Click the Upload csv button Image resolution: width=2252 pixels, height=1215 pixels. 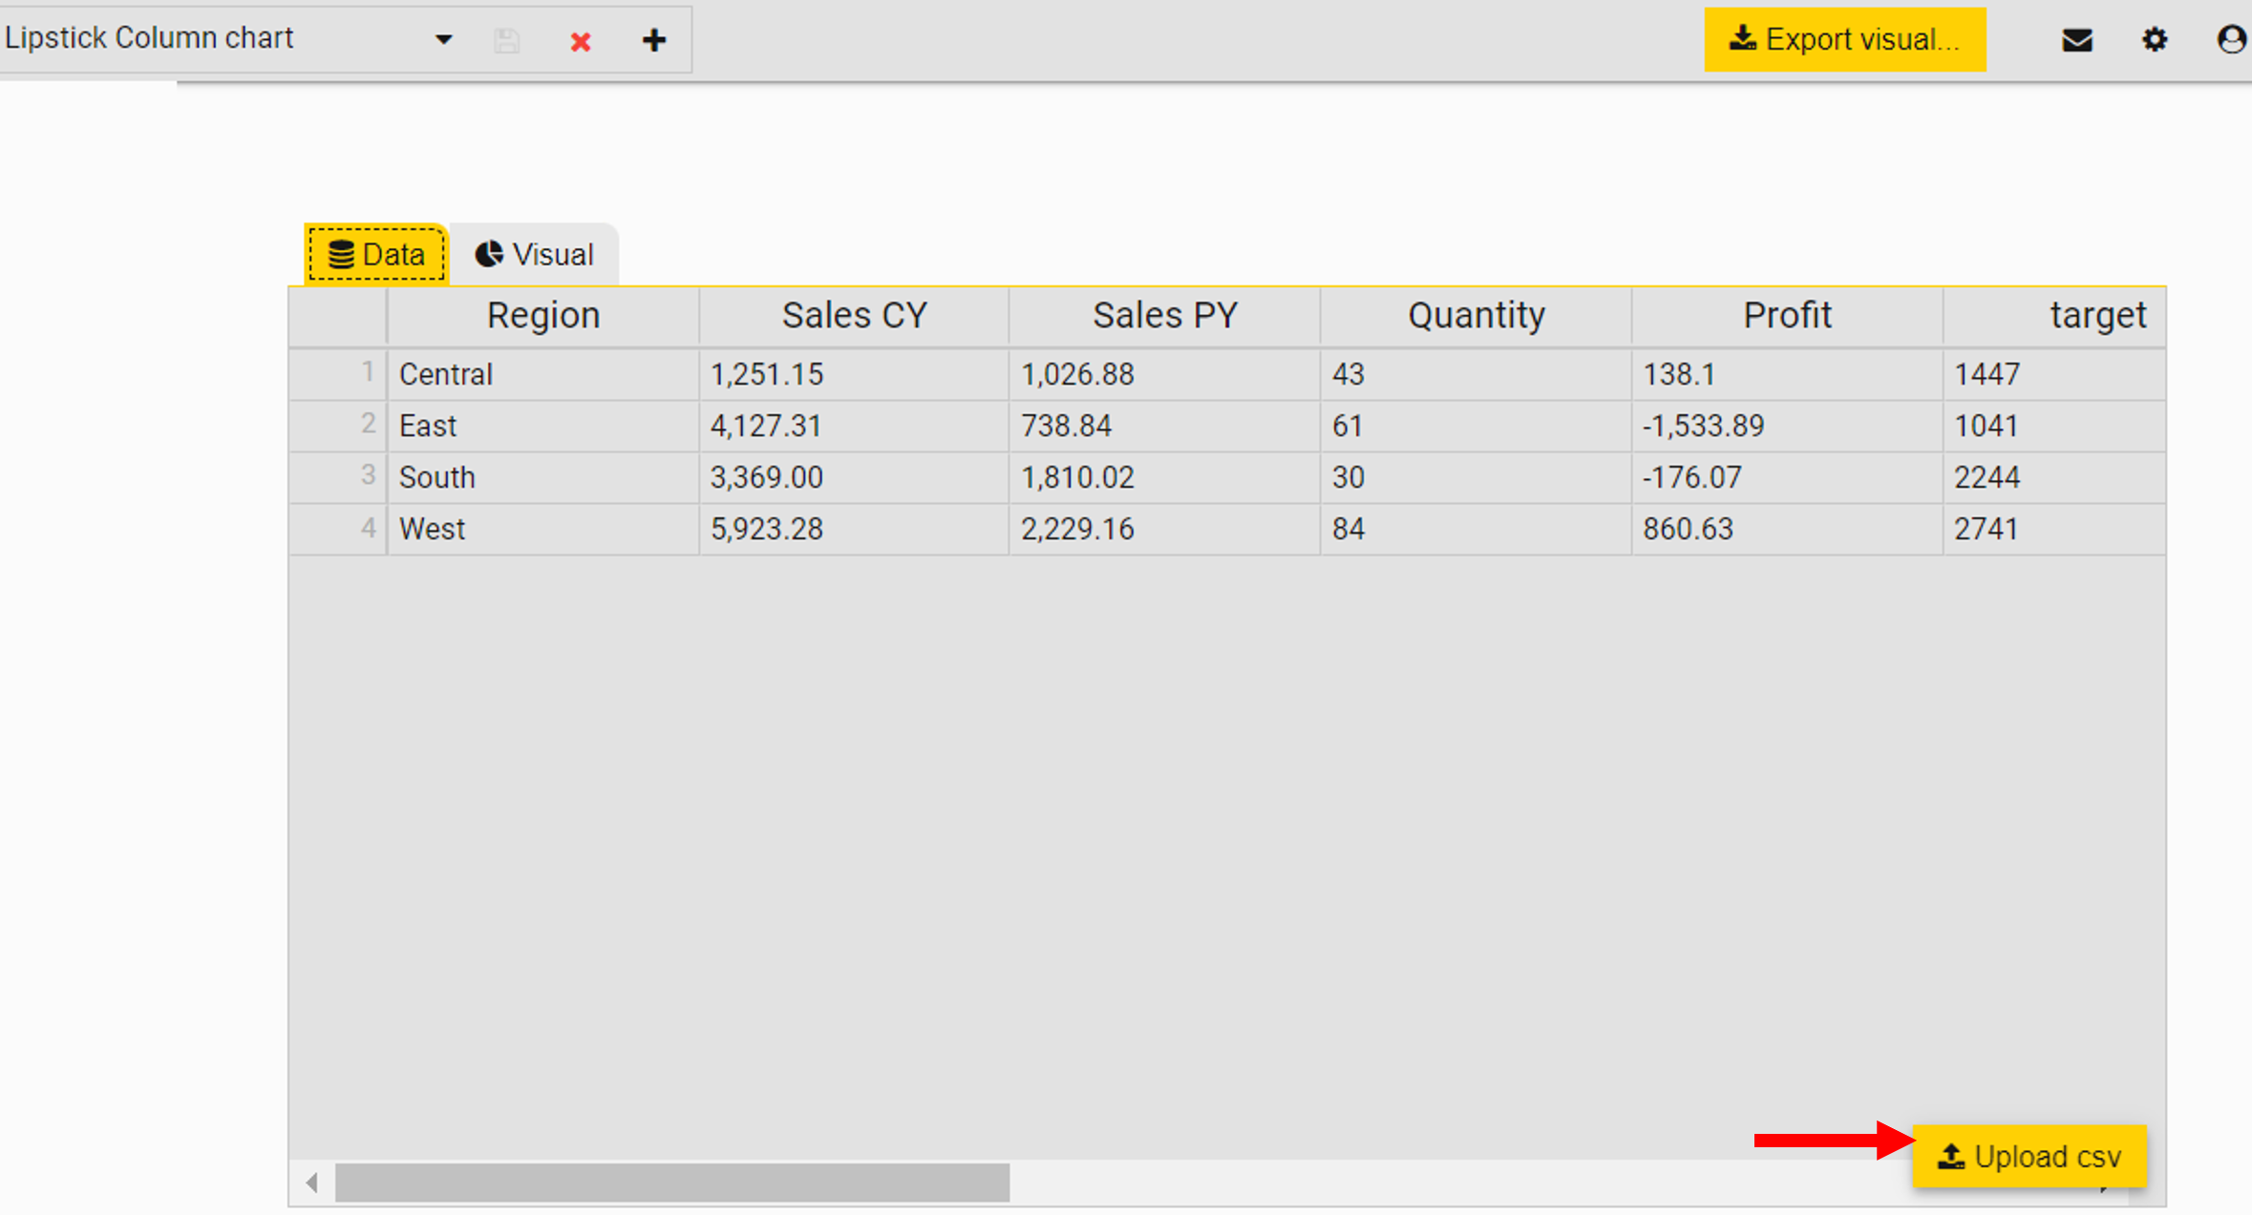pyautogui.click(x=2030, y=1156)
